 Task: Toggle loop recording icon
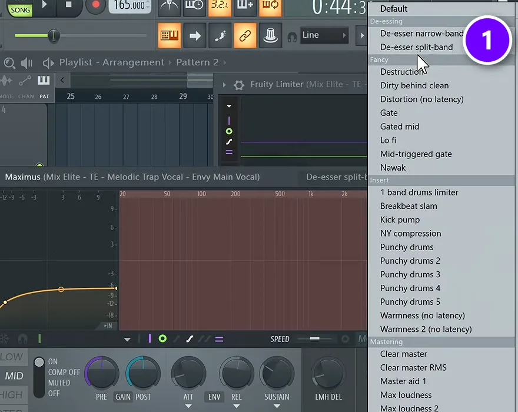[270, 6]
